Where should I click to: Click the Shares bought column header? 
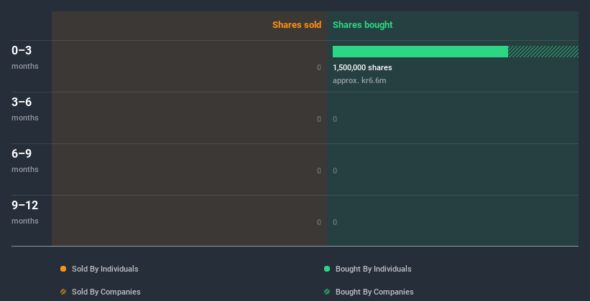(x=362, y=25)
